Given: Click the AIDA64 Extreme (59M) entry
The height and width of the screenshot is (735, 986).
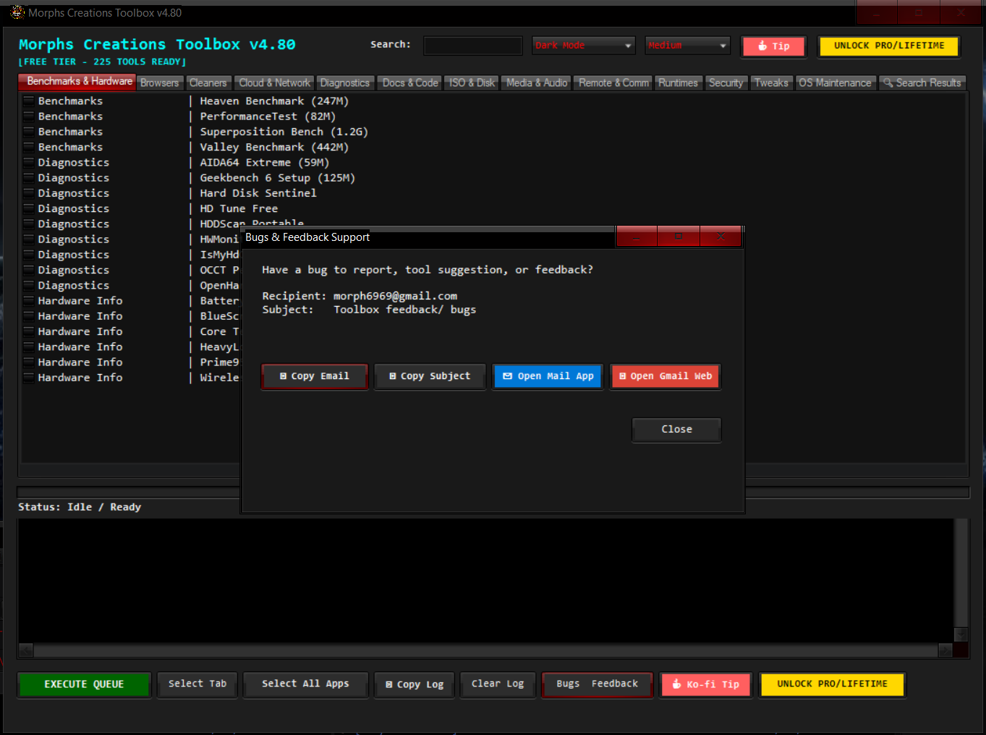Looking at the screenshot, I should (265, 163).
